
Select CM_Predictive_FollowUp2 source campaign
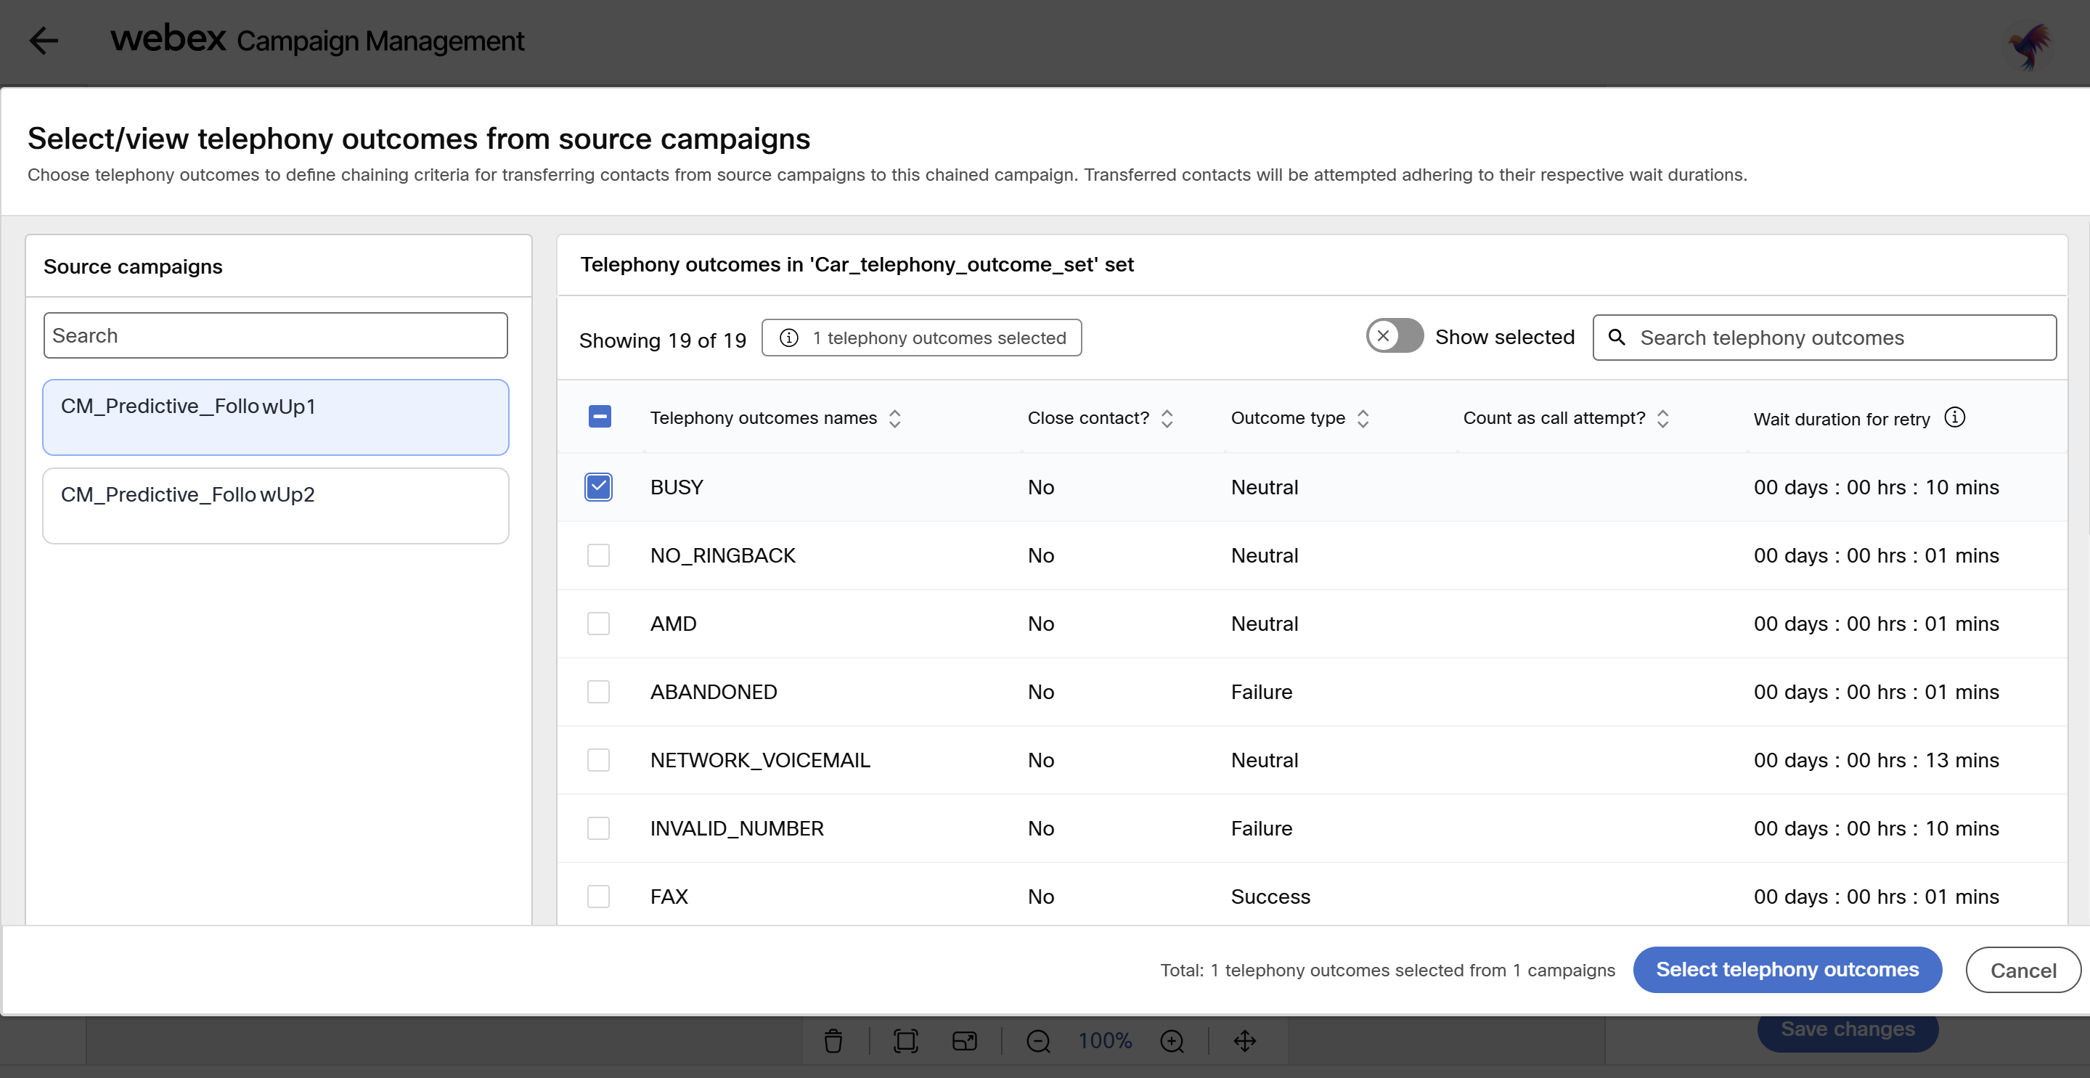click(187, 495)
